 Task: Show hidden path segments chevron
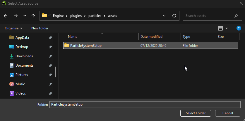click(x=49, y=15)
